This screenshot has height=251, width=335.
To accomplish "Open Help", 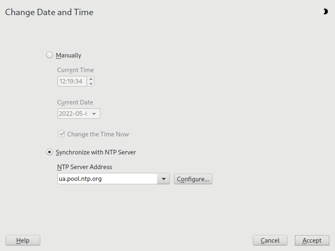I will click(23, 240).
